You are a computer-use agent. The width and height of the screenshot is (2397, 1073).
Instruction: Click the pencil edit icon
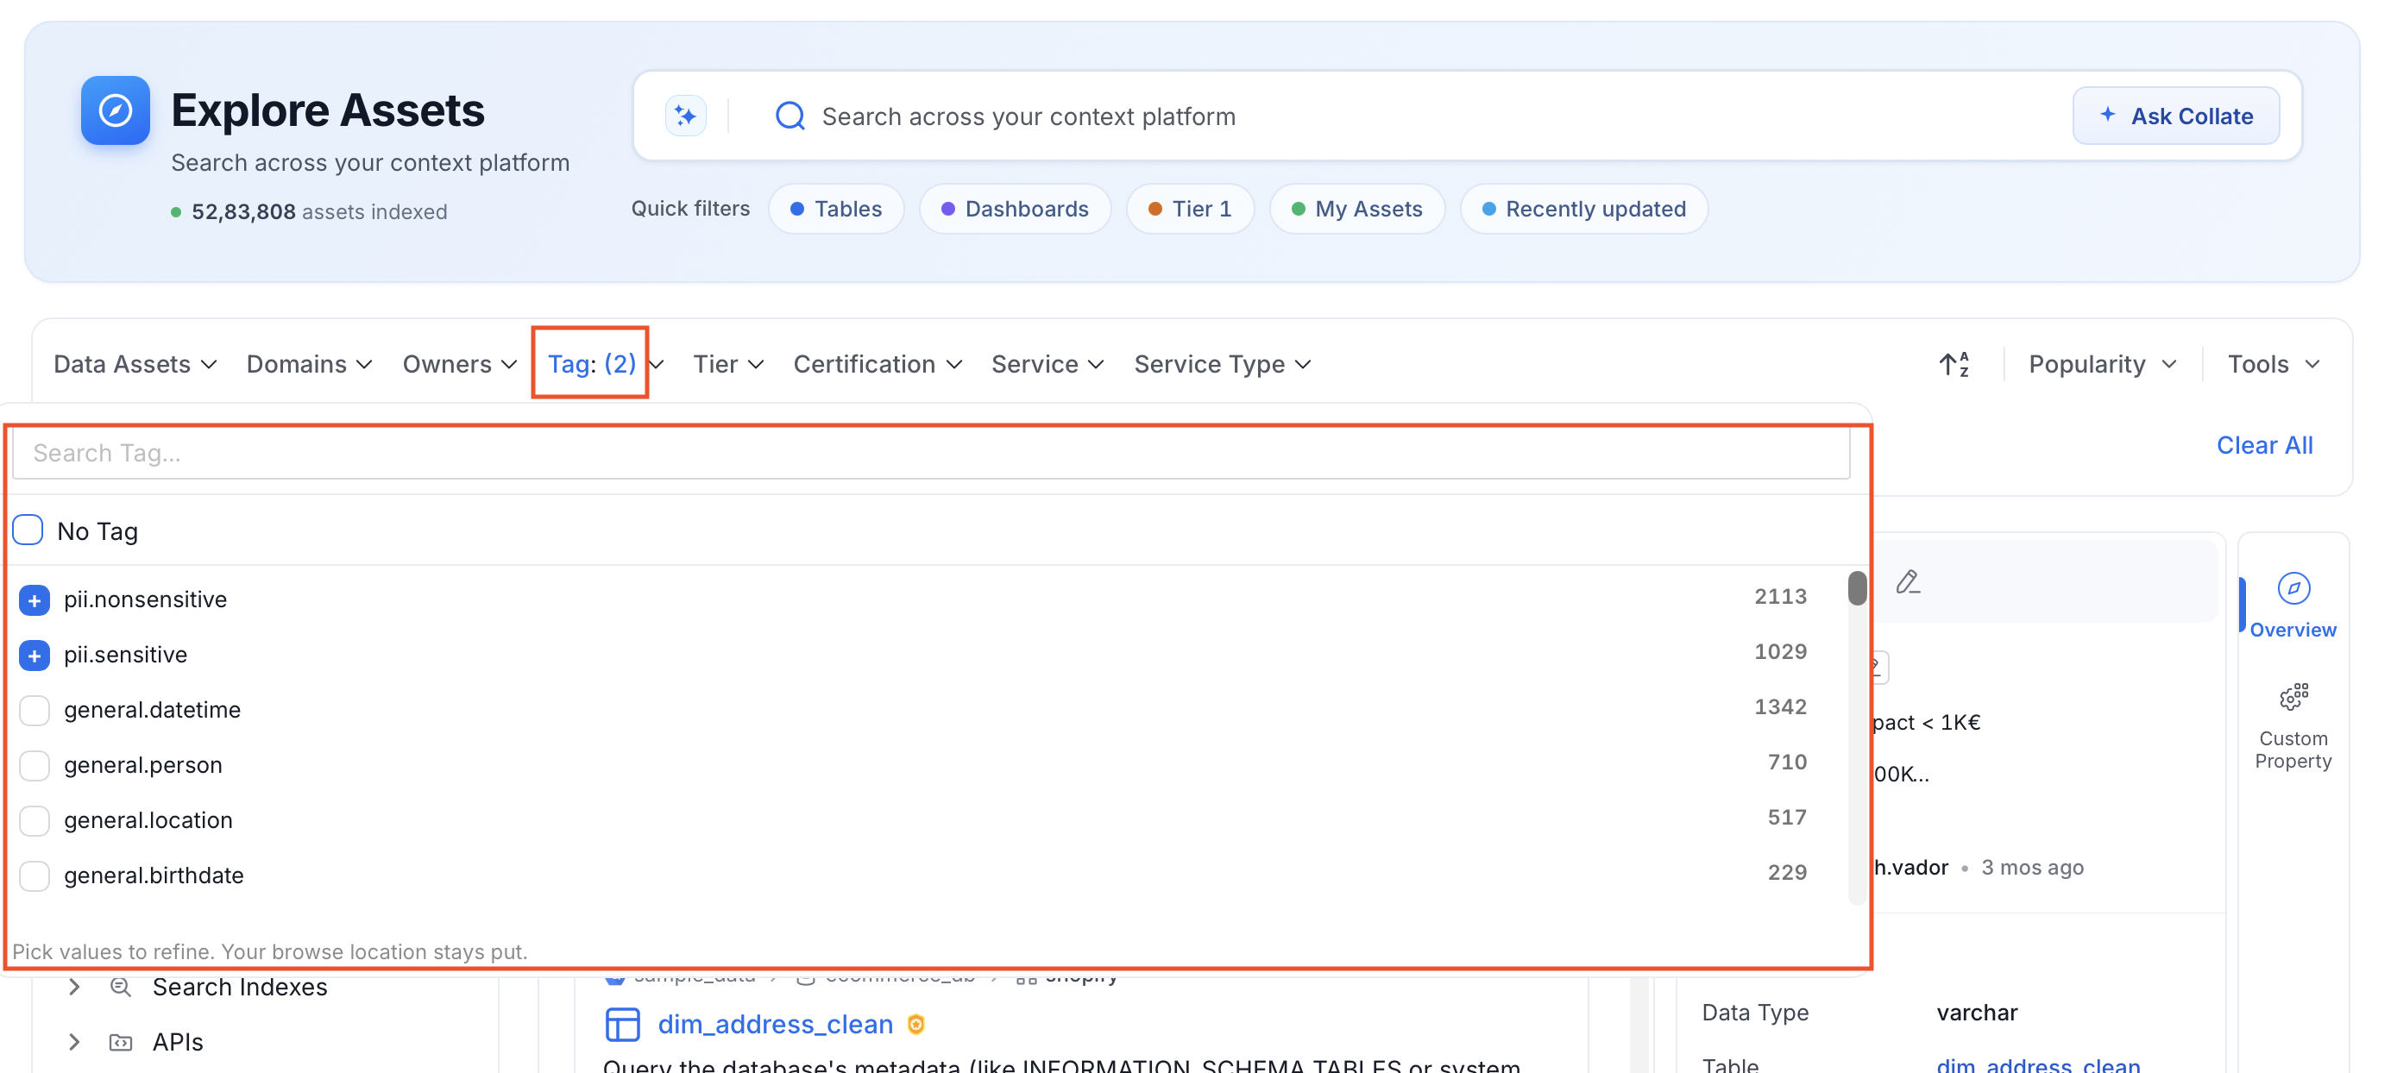tap(1908, 582)
